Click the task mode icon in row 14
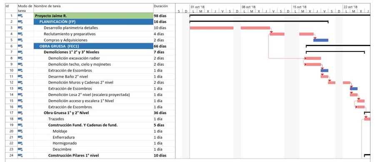 coord(20,95)
